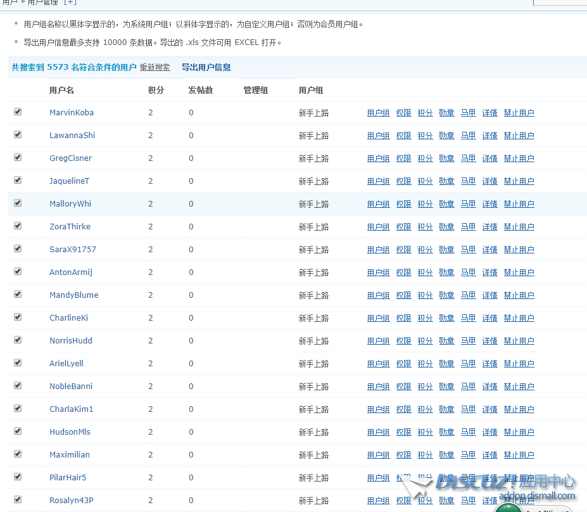
Task: Uncheck the checkbox next to MarvinKoba
Action: coord(18,112)
